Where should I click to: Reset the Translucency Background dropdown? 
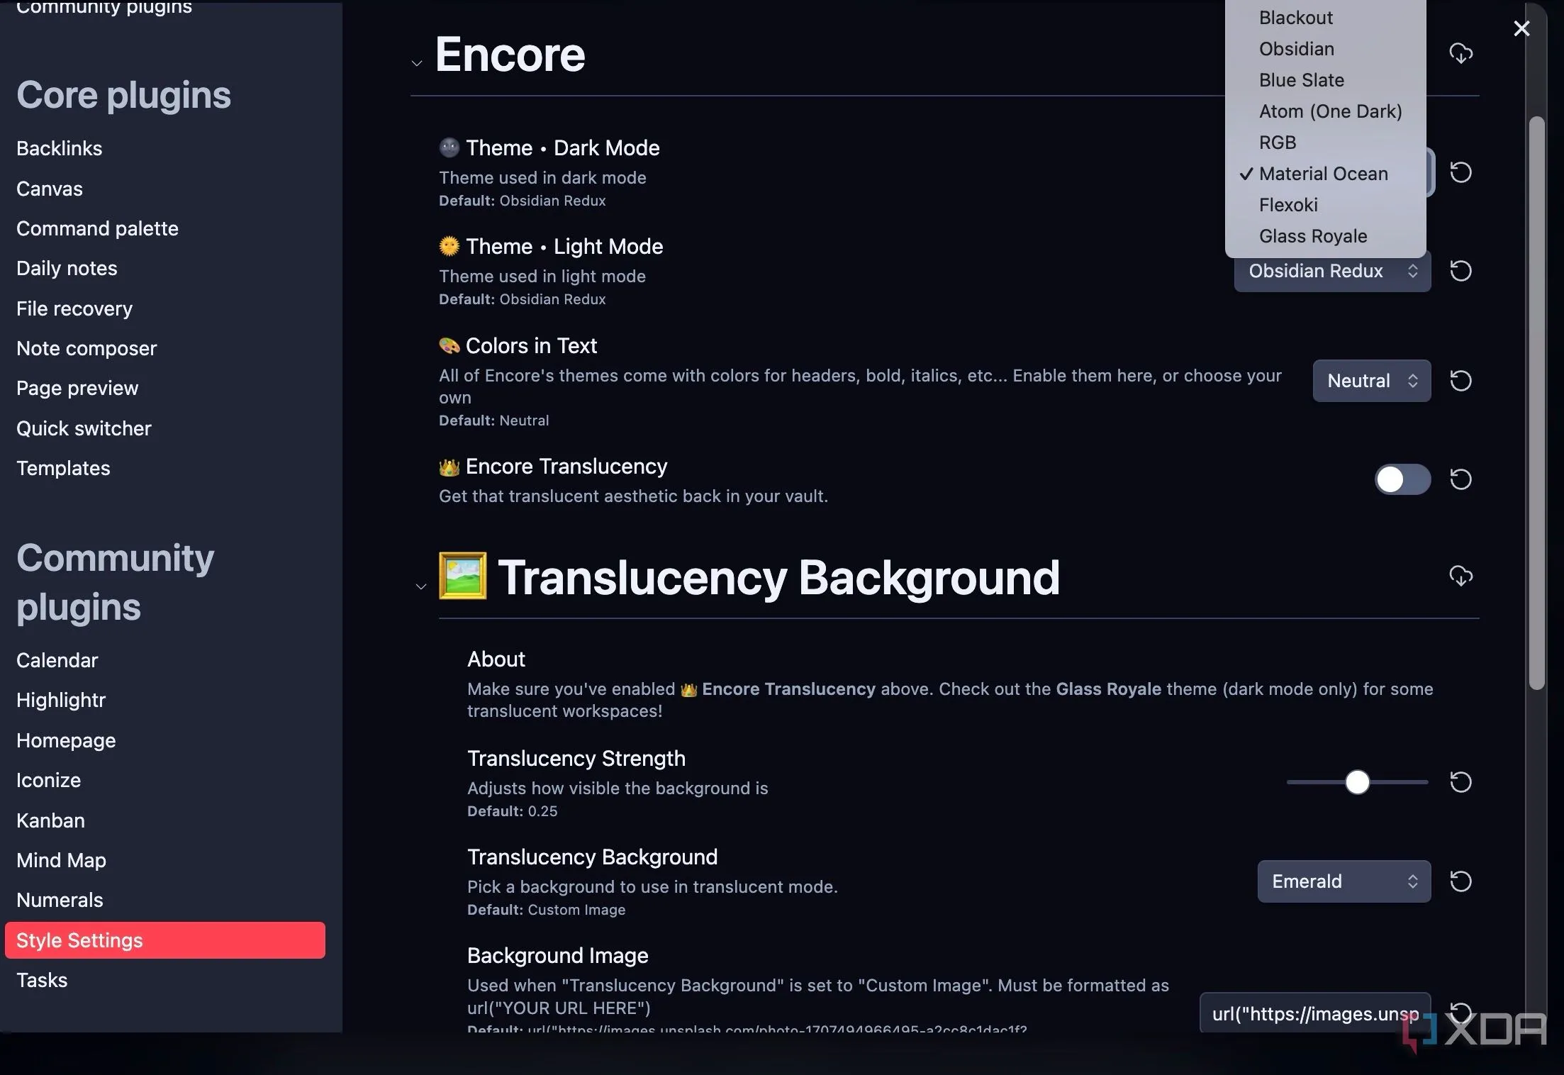[x=1460, y=881]
